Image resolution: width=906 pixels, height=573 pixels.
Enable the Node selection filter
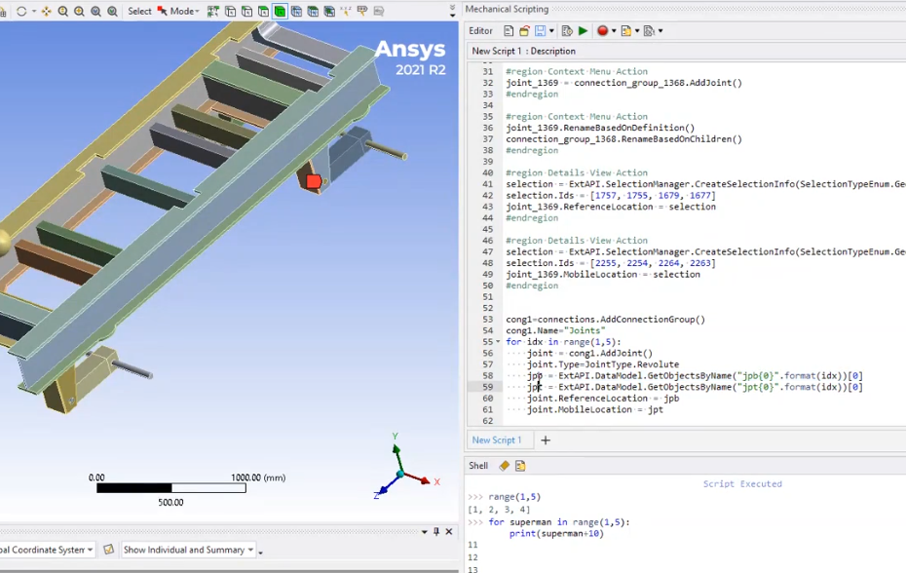pos(296,11)
